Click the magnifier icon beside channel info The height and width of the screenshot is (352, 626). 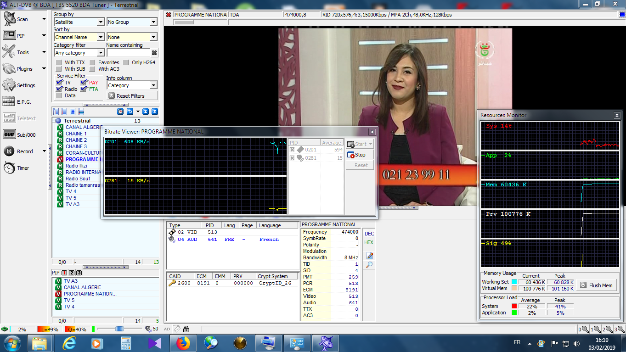click(369, 265)
